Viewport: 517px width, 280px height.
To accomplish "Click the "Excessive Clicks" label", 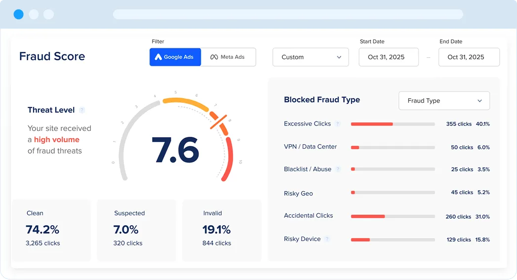I will (x=307, y=123).
